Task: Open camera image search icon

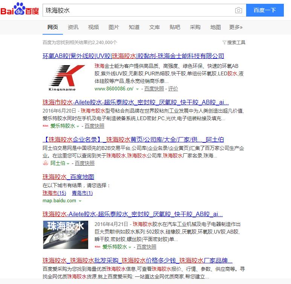Action: click(239, 10)
